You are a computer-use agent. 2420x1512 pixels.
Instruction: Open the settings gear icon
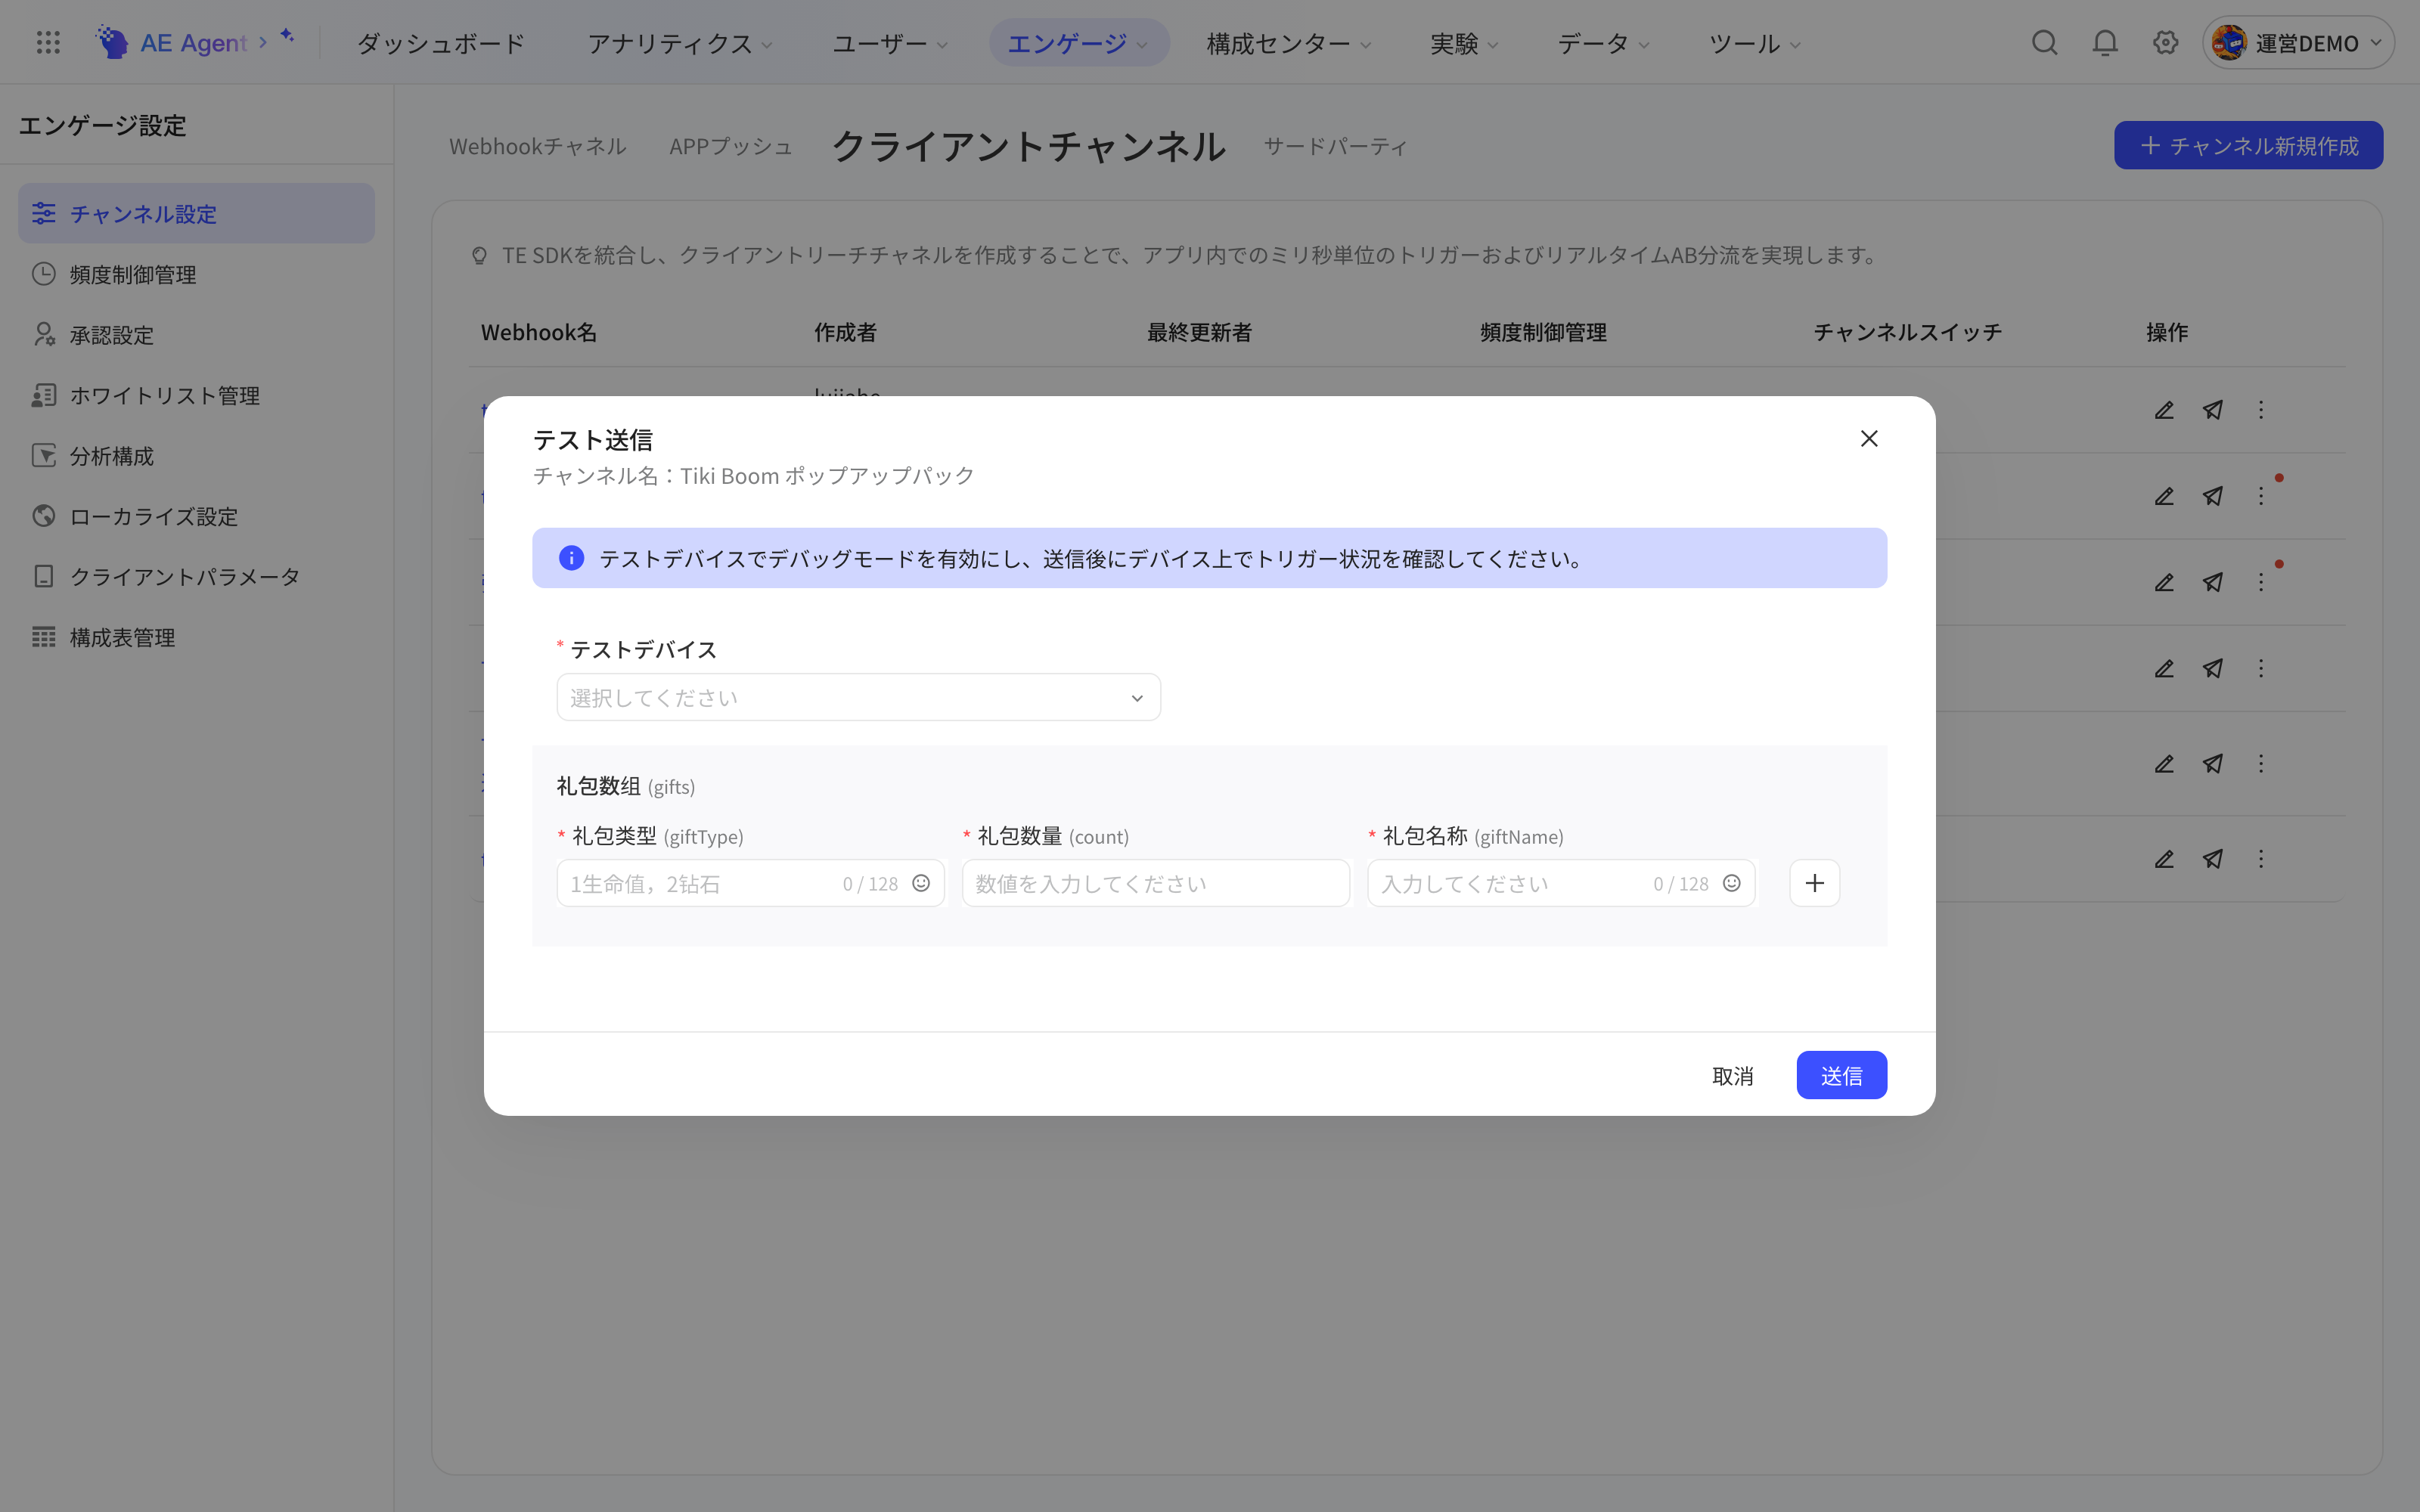(2166, 43)
